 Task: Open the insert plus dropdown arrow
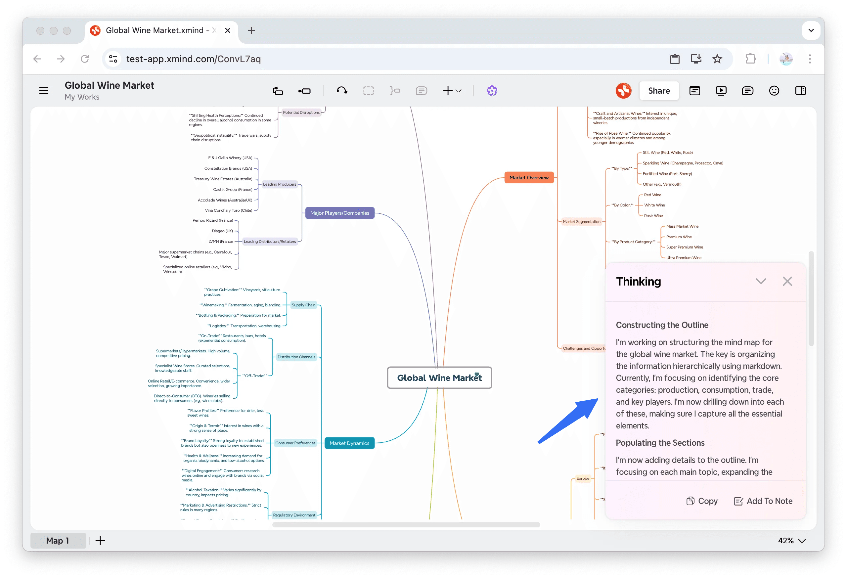click(x=459, y=90)
